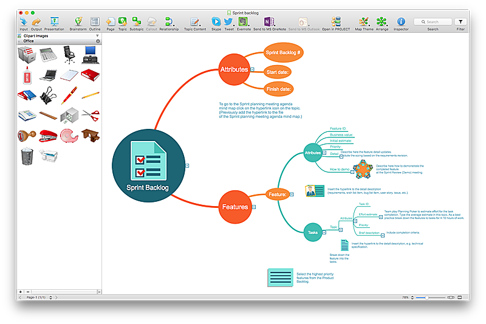486x324 pixels.
Task: Open the Brainstorm mode
Action: 78,22
